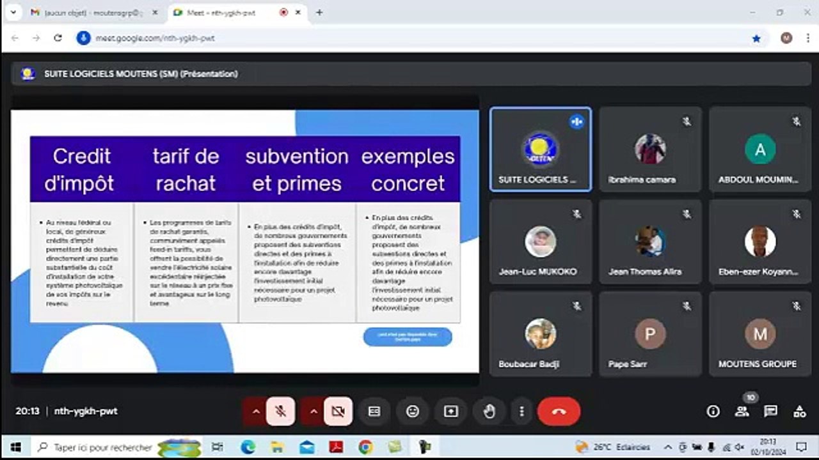The image size is (819, 460).
Task: Open the in-call chat panel
Action: (x=771, y=411)
